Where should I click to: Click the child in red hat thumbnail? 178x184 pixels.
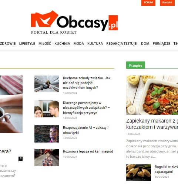coord(47,157)
